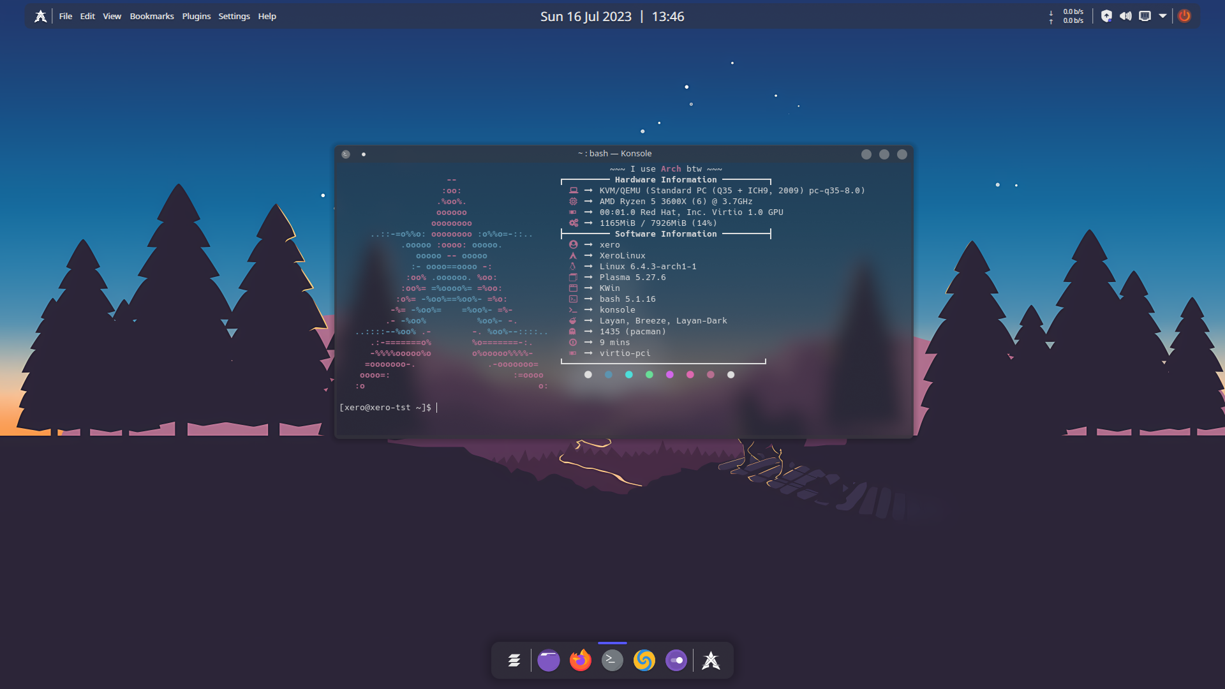Open the audio volume tray icon
The height and width of the screenshot is (689, 1225).
(x=1125, y=16)
